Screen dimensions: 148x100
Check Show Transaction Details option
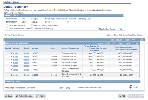(x=7, y=28)
